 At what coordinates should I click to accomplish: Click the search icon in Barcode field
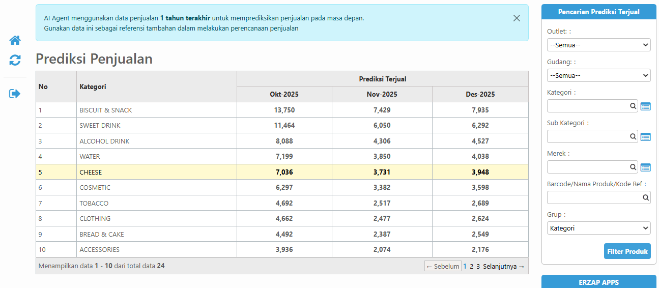[x=645, y=198]
